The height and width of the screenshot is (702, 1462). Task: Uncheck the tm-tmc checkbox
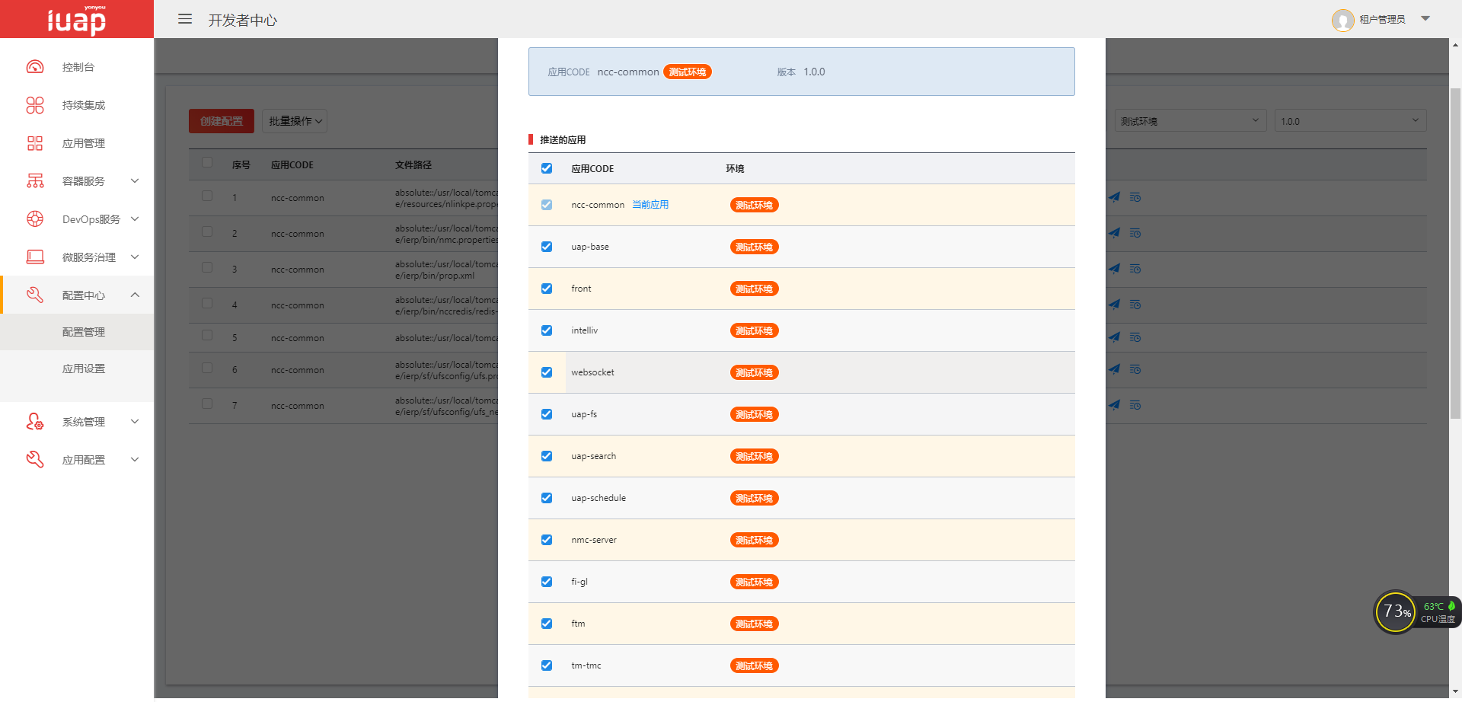tap(547, 665)
